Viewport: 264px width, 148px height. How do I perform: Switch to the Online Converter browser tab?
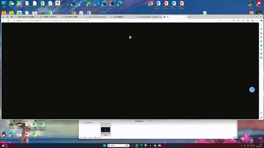tap(150, 17)
